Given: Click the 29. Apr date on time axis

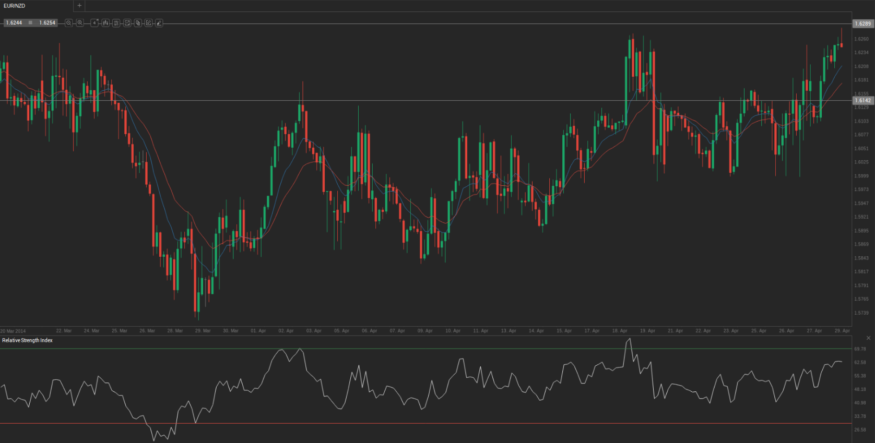Looking at the screenshot, I should tap(842, 331).
